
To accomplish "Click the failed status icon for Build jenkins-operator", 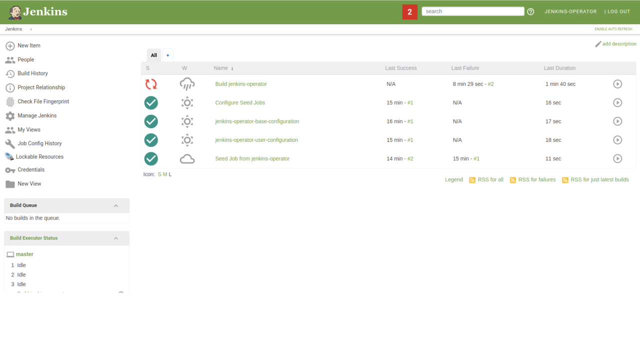I will point(151,84).
